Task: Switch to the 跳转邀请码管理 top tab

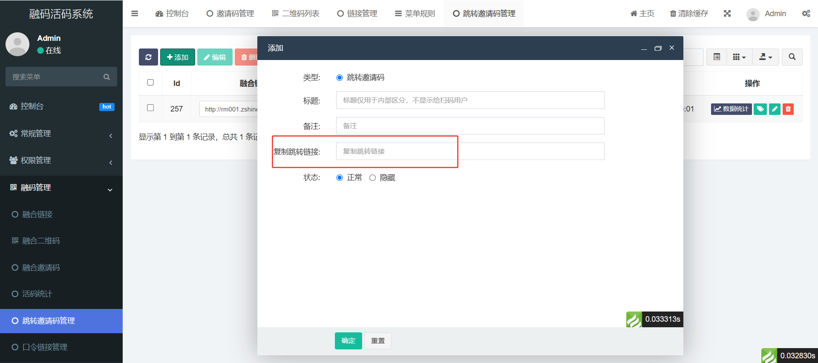Action: coord(484,14)
